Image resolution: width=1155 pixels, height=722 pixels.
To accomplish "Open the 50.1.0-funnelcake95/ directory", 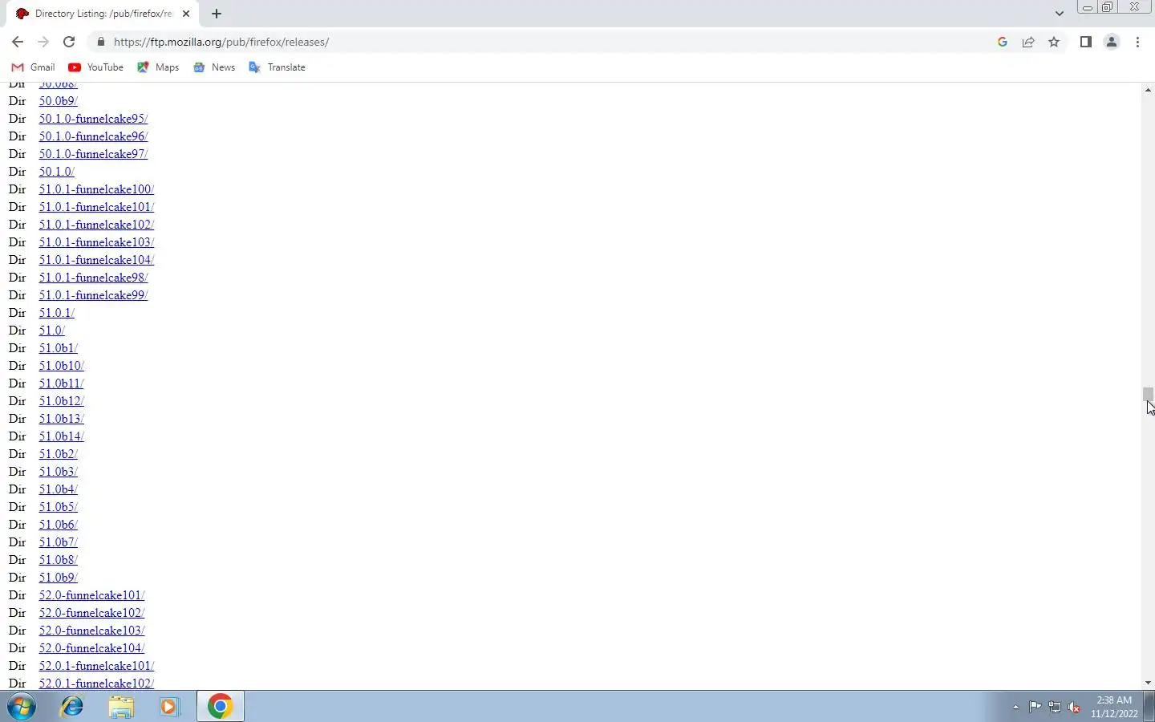I will [94, 119].
